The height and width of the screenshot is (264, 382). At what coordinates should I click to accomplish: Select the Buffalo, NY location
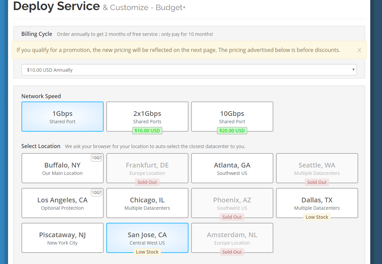pos(62,168)
